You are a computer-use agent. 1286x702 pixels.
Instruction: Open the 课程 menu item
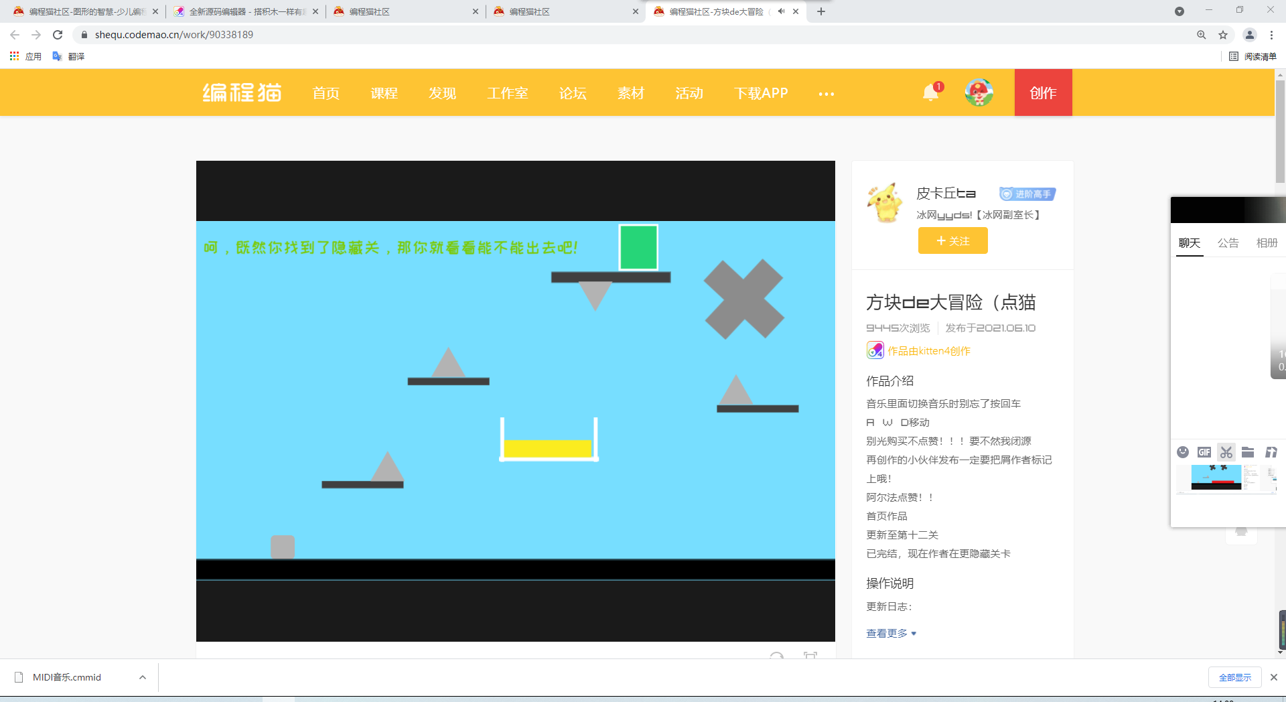tap(384, 93)
